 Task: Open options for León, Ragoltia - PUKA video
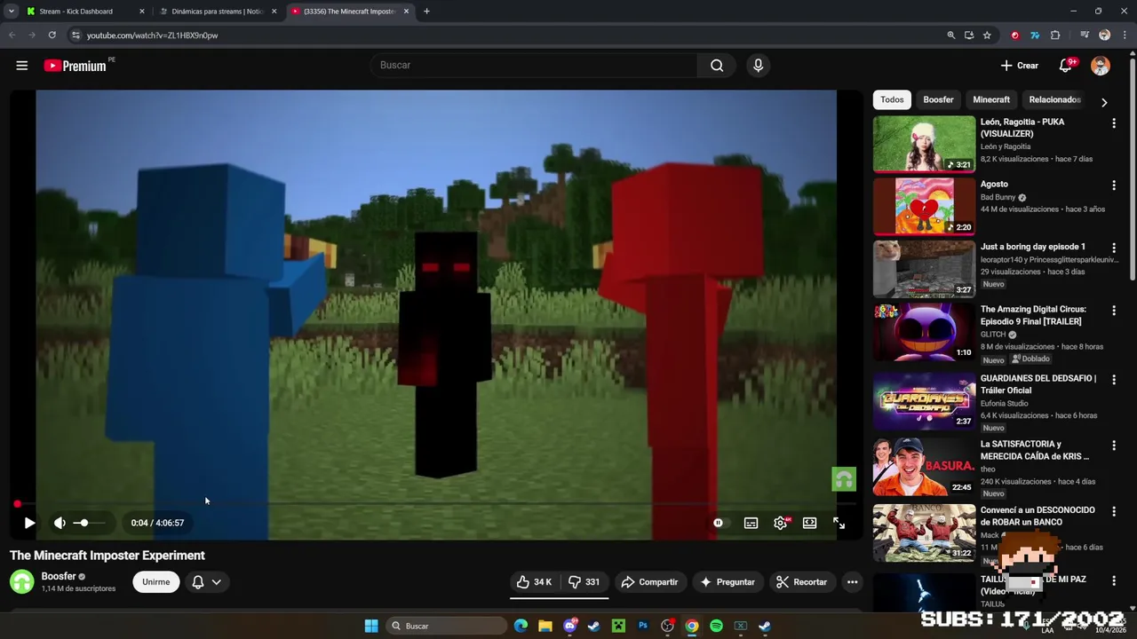tap(1114, 124)
